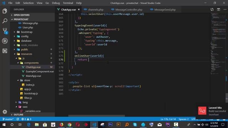Select the ChatApp.vue editor tab
This screenshot has height=128, width=228.
tap(68, 10)
